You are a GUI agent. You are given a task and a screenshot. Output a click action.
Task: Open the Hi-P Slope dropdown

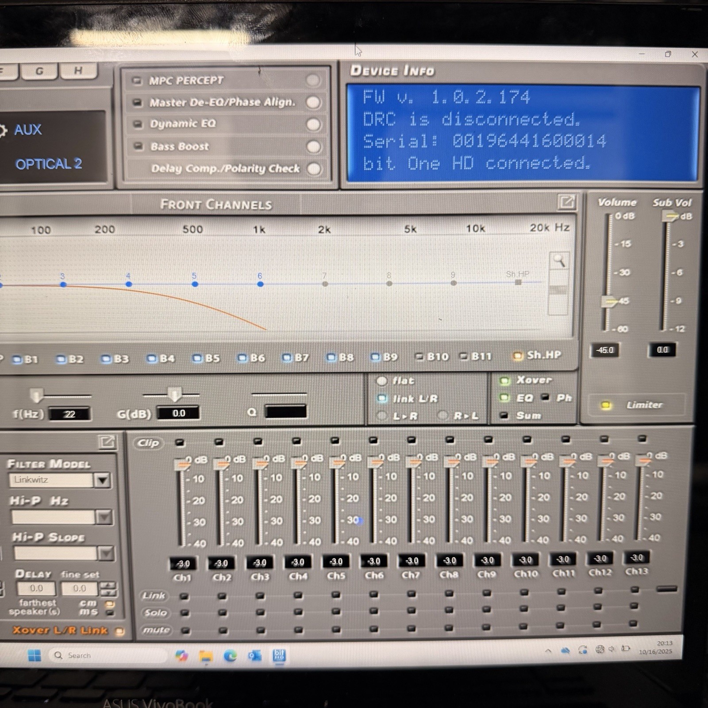[x=106, y=554]
